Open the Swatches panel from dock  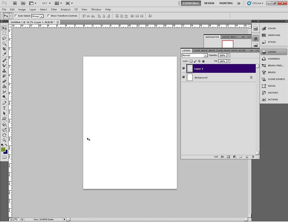click(274, 35)
